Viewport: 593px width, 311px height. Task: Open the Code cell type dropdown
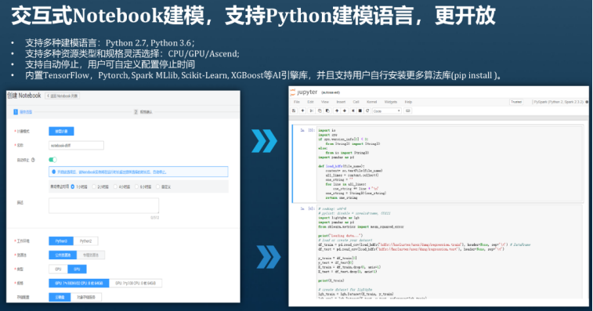click(x=386, y=111)
